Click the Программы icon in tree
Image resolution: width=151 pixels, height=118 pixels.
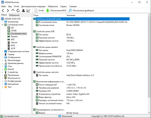(x=6, y=75)
